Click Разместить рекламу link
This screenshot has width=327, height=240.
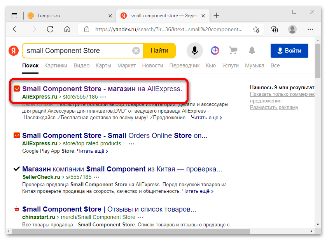pyautogui.click(x=274, y=108)
